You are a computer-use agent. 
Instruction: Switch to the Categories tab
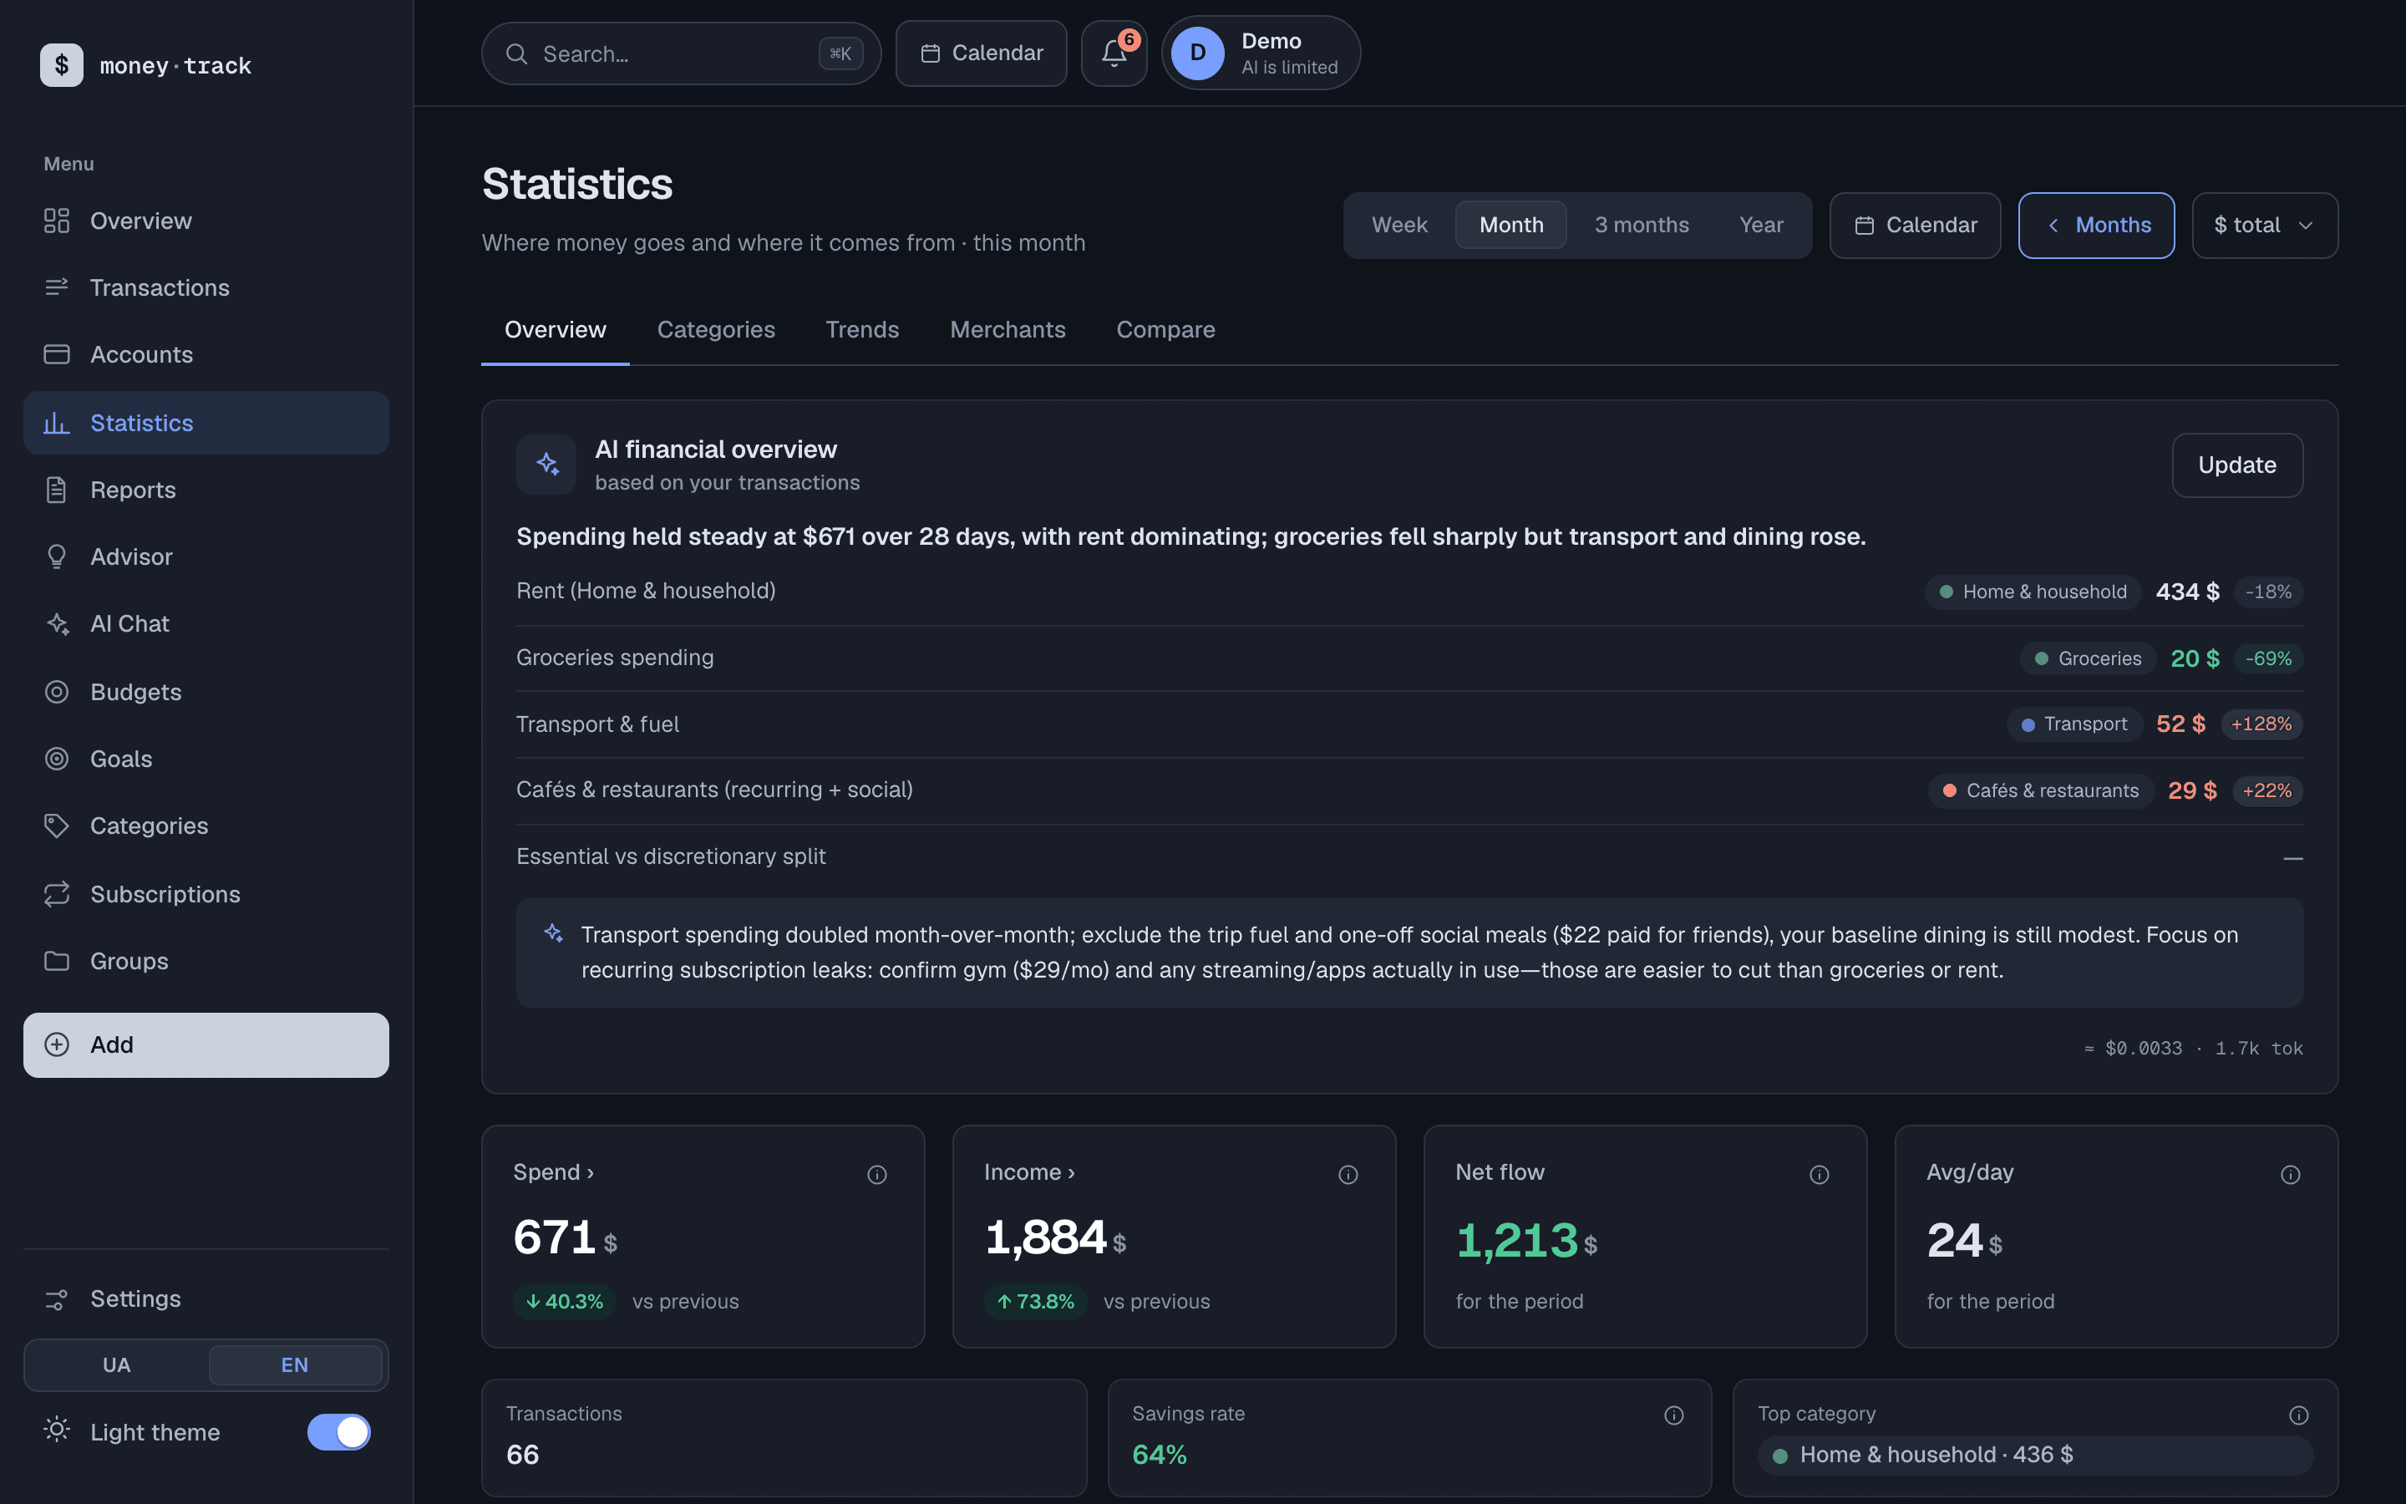(716, 329)
